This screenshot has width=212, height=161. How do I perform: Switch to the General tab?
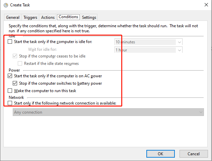coord(13,17)
